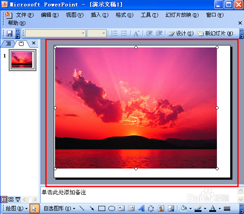244x214 pixels.
Task: Expand Font Color dropdown arrow
Action: point(220,208)
